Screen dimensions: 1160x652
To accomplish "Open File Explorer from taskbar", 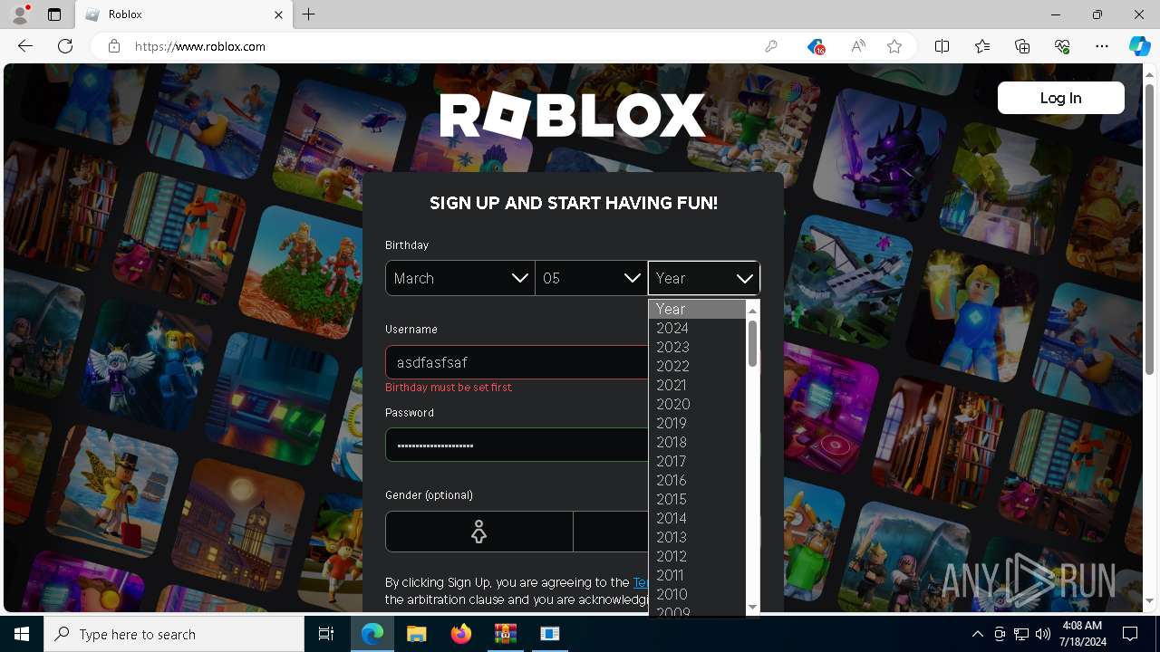I will [417, 634].
